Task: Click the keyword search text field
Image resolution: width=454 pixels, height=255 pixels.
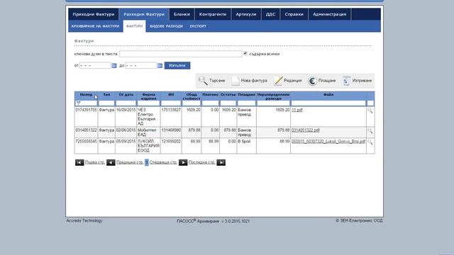Action: pos(181,54)
